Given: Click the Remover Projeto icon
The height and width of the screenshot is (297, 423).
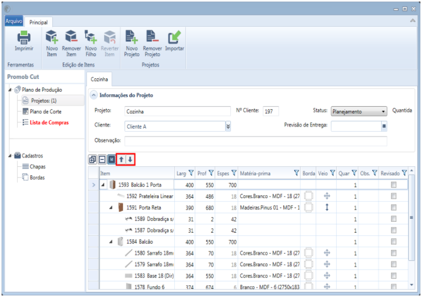Looking at the screenshot, I should pos(152,37).
